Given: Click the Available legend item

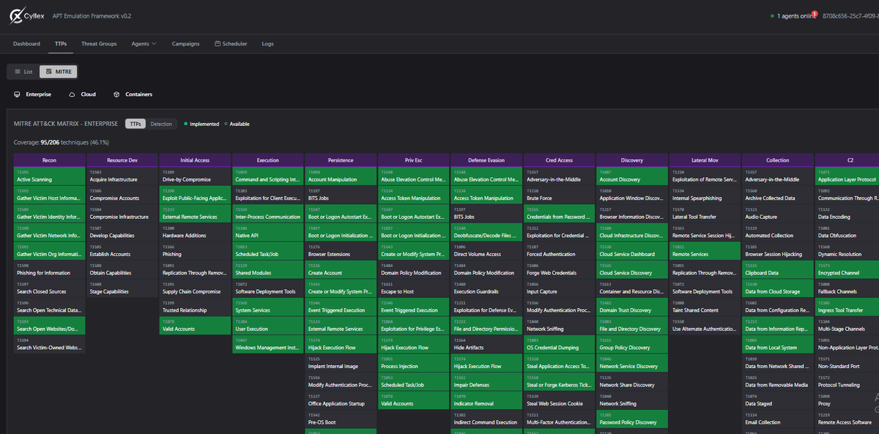Looking at the screenshot, I should coord(237,124).
